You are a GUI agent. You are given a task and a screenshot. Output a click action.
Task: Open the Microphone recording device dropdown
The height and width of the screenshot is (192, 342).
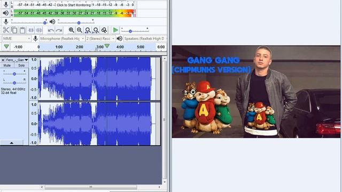(x=62, y=38)
